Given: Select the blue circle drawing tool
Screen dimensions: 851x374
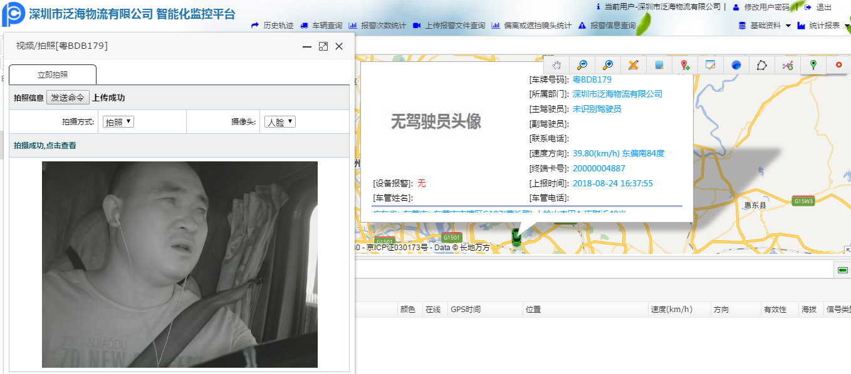Looking at the screenshot, I should pos(736,65).
